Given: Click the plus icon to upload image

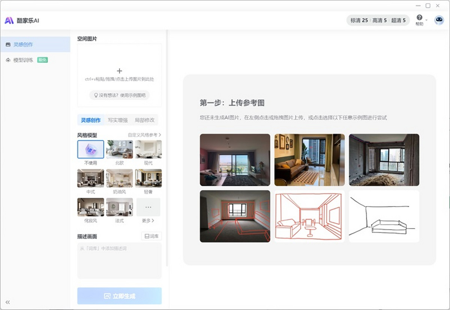Looking at the screenshot, I should pyautogui.click(x=119, y=71).
